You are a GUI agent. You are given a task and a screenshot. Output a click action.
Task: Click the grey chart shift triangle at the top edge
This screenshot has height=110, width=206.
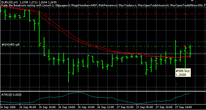point(192,1)
